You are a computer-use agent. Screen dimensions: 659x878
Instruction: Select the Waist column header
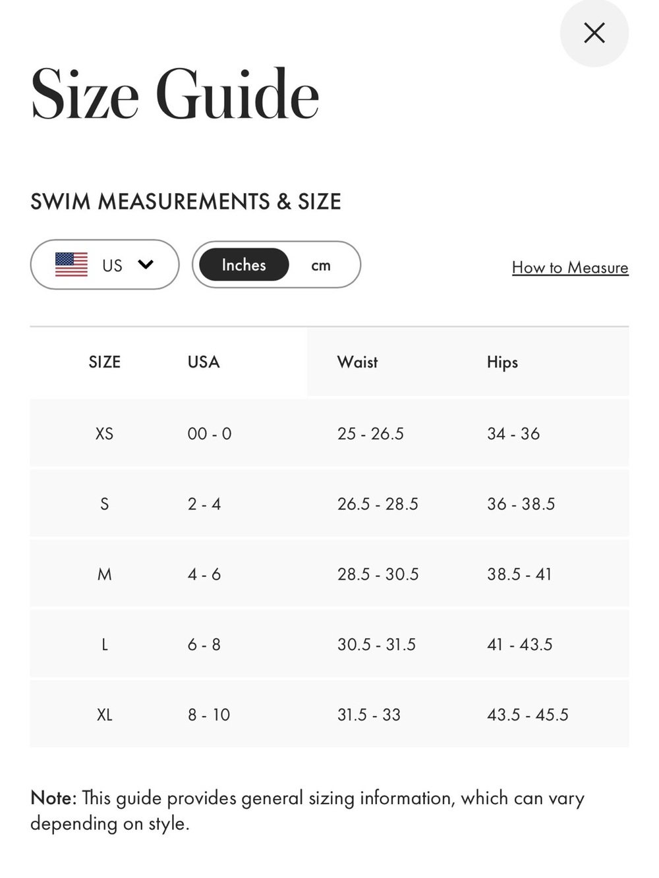click(357, 362)
